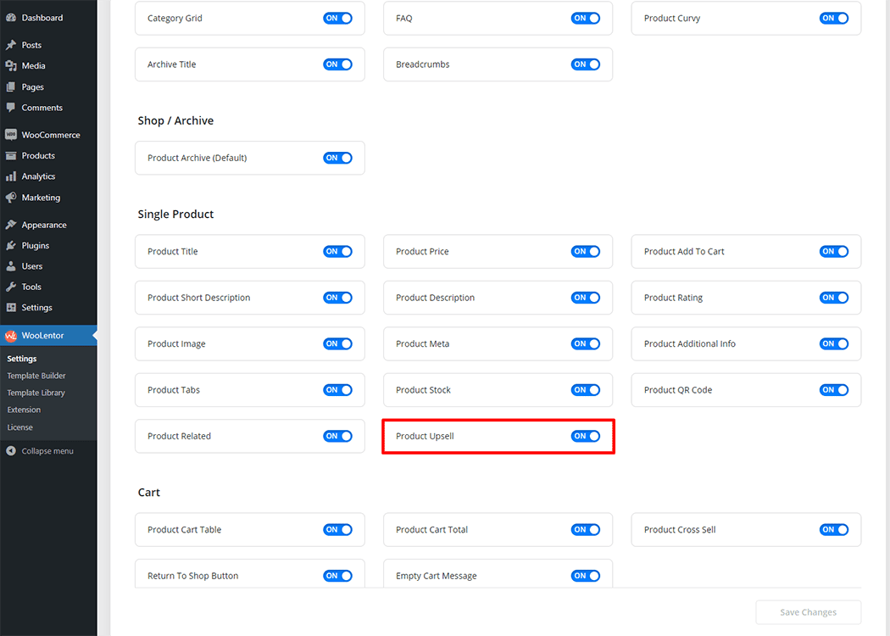
Task: Turn off Product Cross Sell
Action: (834, 529)
